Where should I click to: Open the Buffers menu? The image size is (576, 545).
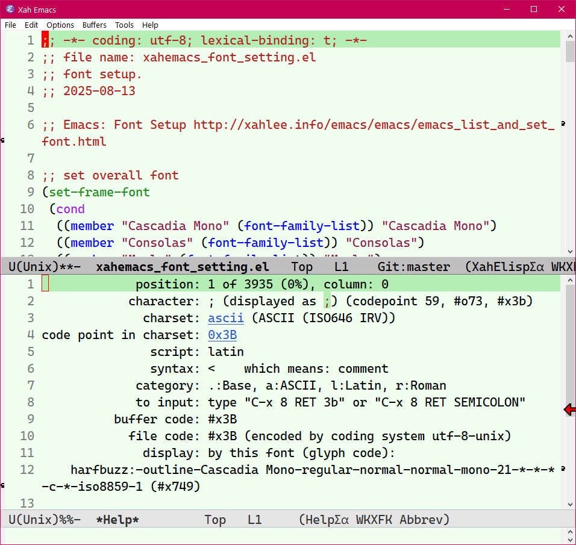94,25
